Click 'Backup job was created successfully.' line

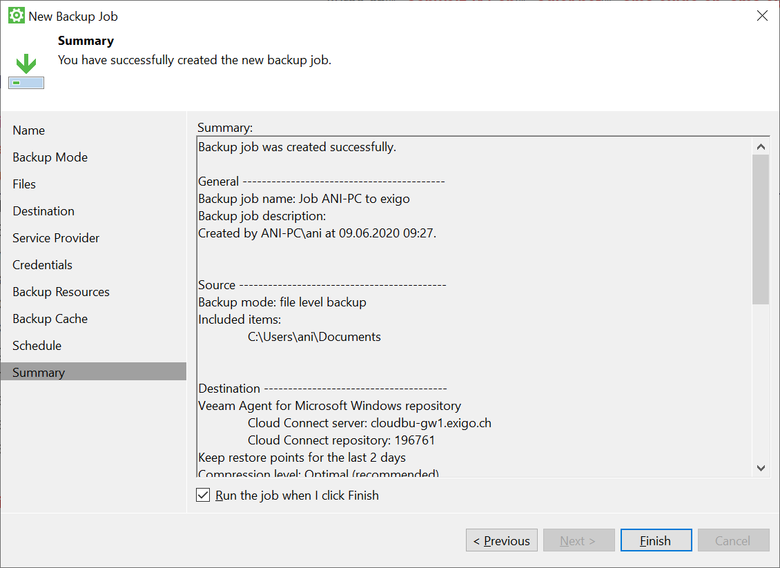tap(298, 147)
